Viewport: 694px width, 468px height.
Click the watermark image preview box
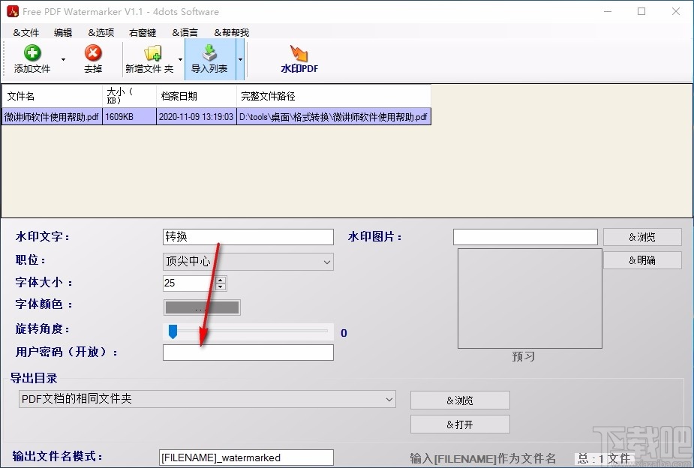pyautogui.click(x=530, y=298)
